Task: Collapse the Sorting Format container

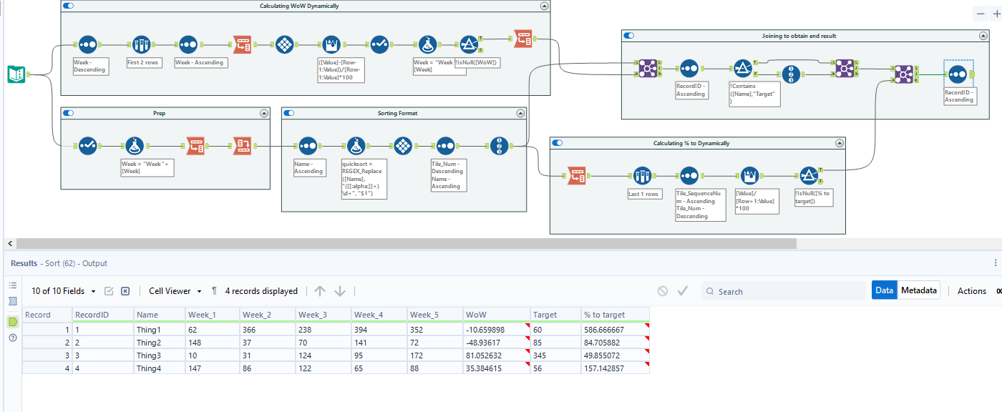Action: coord(520,113)
